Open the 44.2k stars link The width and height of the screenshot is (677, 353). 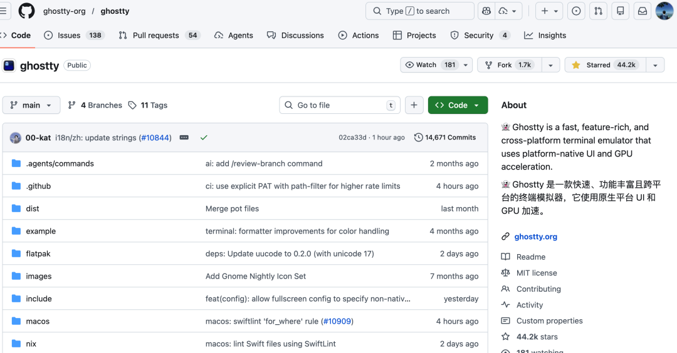click(537, 337)
